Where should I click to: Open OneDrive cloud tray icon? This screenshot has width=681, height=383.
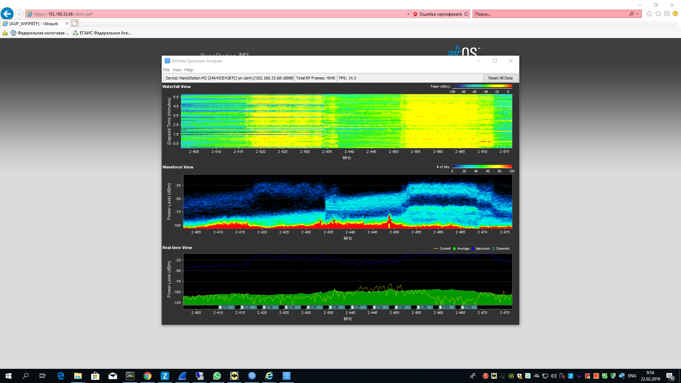coord(537,376)
